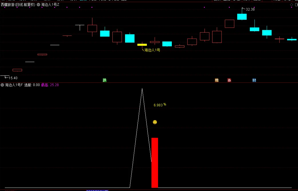
Task: Click the diamond icon at top right
Action: pos(292,5)
